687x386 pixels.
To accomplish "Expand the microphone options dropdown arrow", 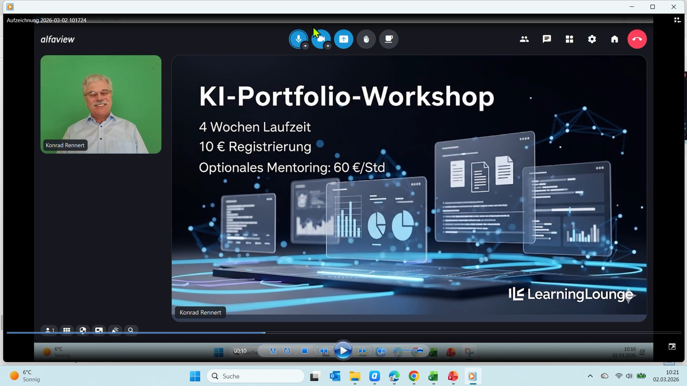I will [x=305, y=46].
